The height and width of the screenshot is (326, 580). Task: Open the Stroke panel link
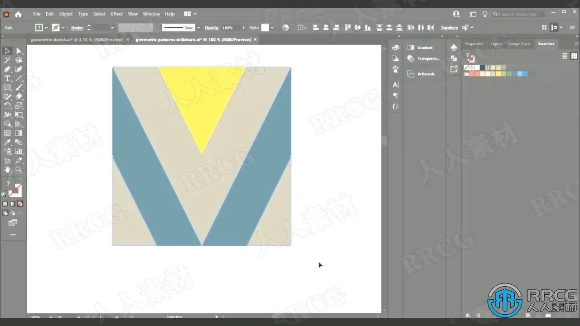77,28
